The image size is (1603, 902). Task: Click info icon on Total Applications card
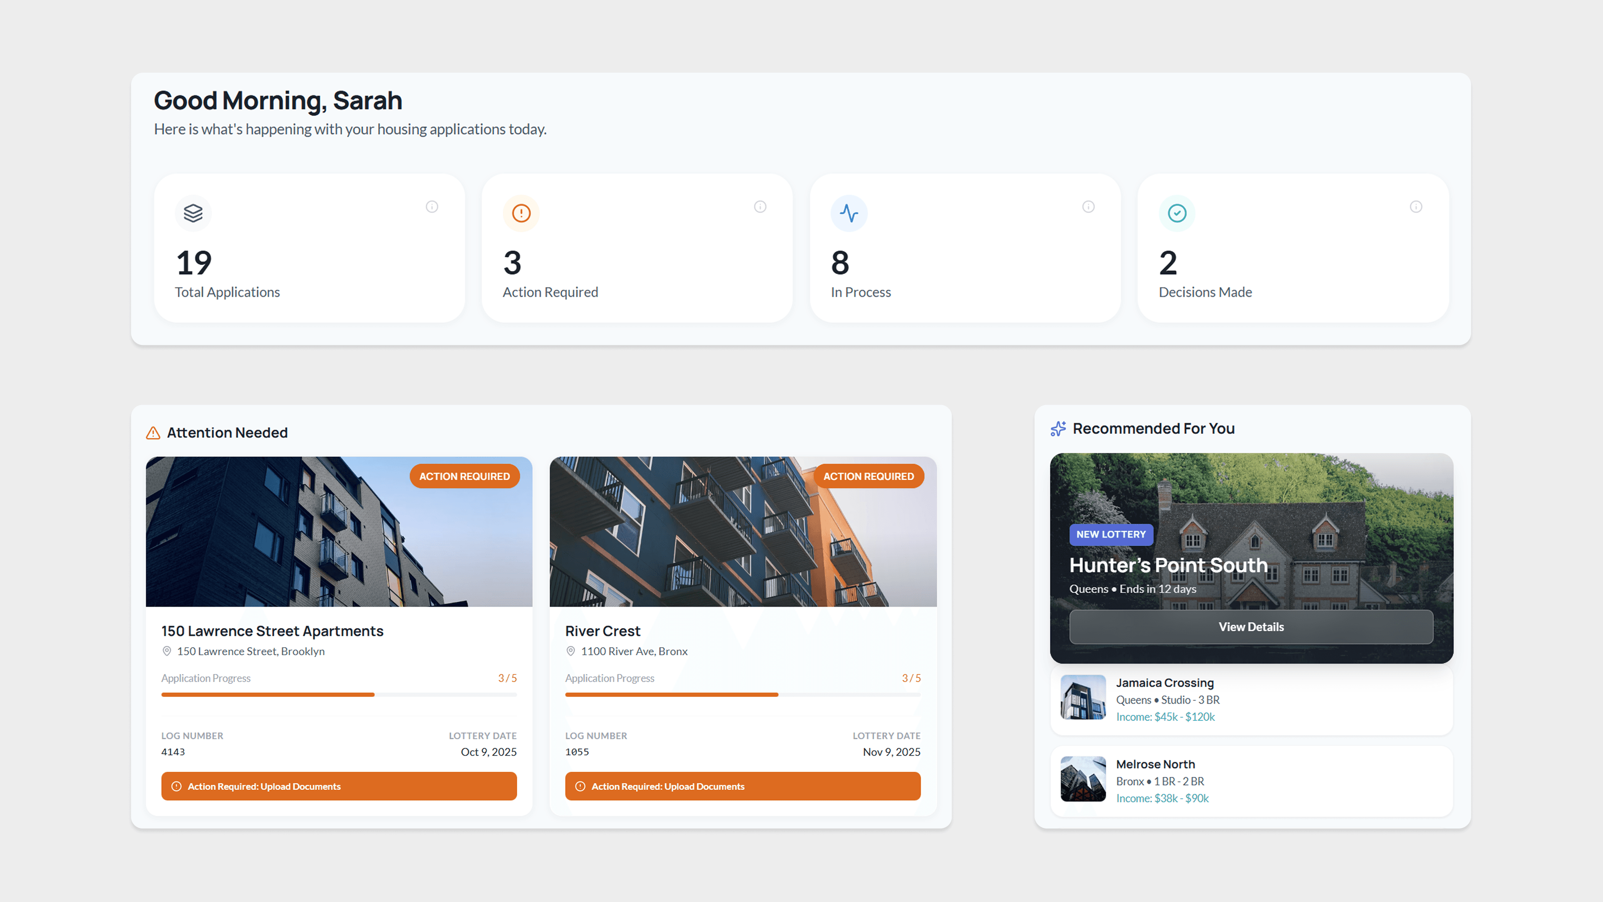click(x=432, y=207)
